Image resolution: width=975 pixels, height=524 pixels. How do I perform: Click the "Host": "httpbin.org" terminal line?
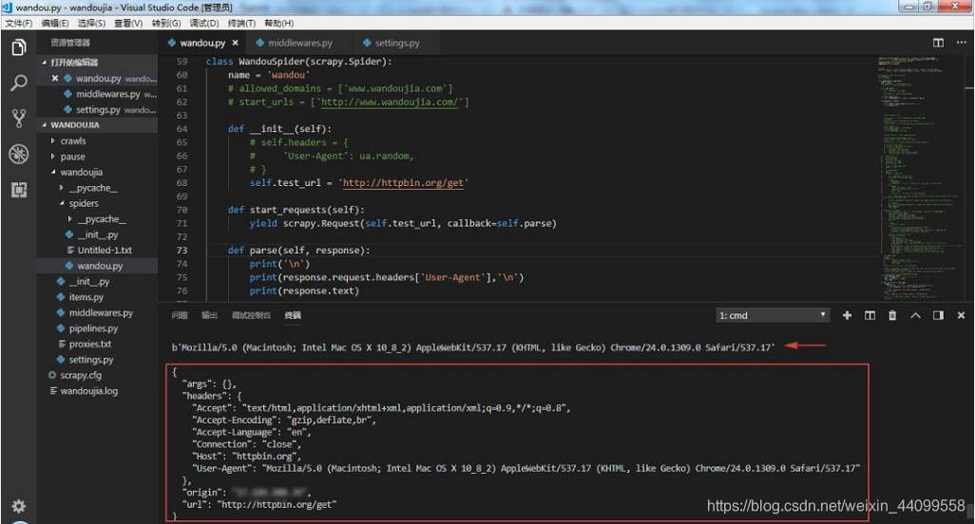click(246, 457)
